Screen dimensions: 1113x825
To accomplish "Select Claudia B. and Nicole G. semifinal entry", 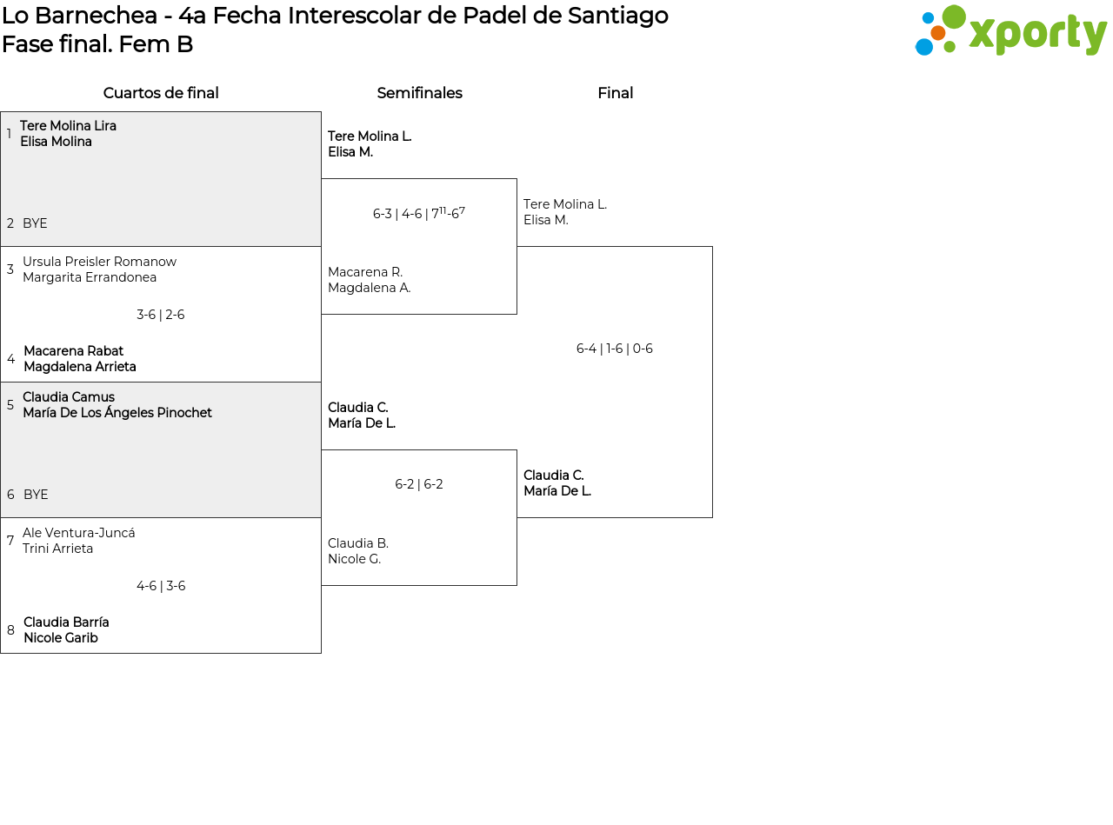I will (x=358, y=551).
